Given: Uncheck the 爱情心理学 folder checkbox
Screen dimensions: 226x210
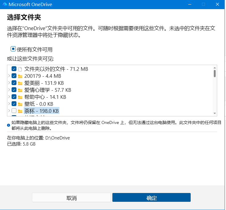Looking at the screenshot, I should point(14,90).
